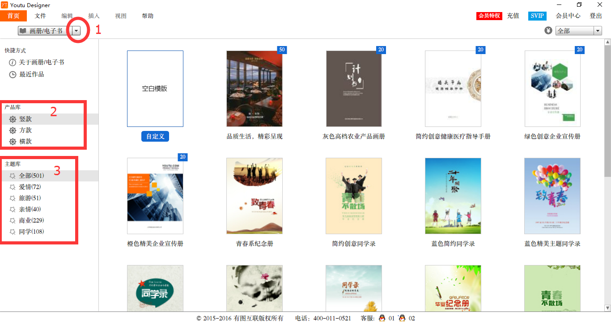
Task: Open the 品质生活，精彩呈现 template thumbnail
Action: (255, 88)
